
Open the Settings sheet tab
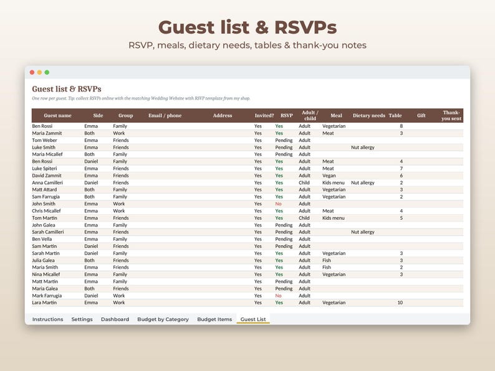(82, 319)
